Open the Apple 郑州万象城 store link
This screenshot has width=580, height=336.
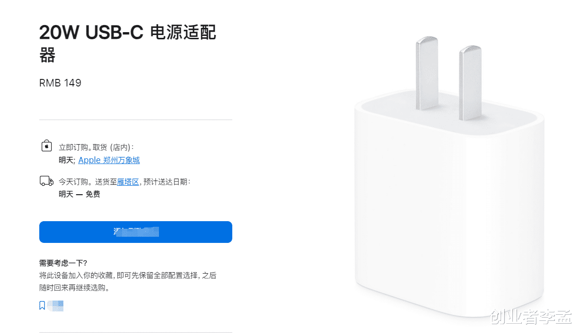click(109, 160)
